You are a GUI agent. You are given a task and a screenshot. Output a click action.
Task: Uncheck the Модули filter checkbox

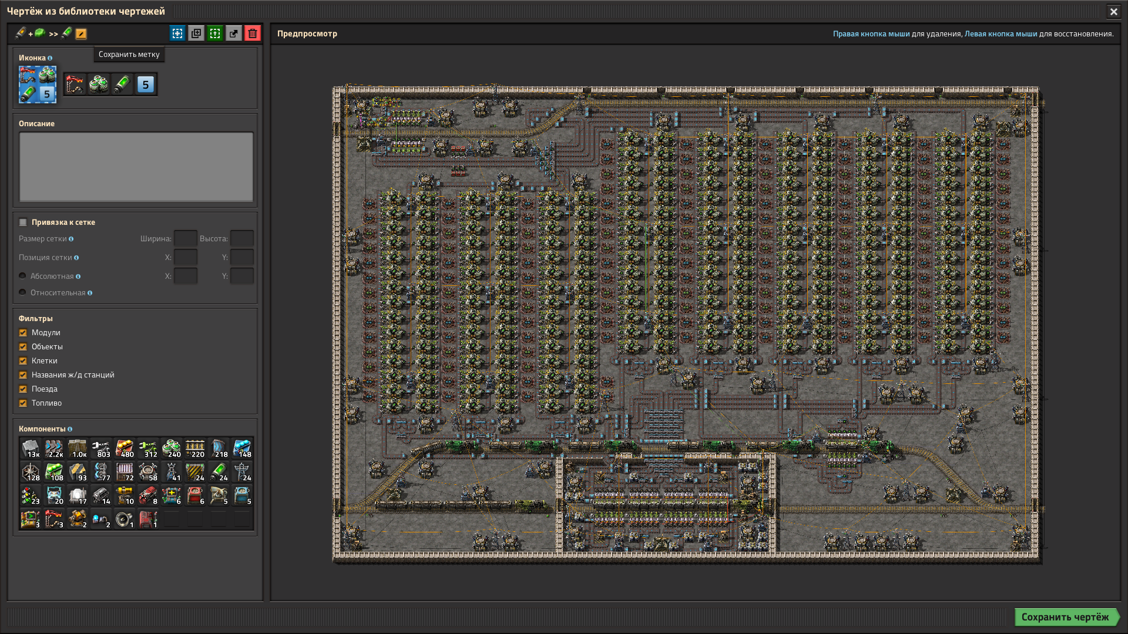pos(23,333)
